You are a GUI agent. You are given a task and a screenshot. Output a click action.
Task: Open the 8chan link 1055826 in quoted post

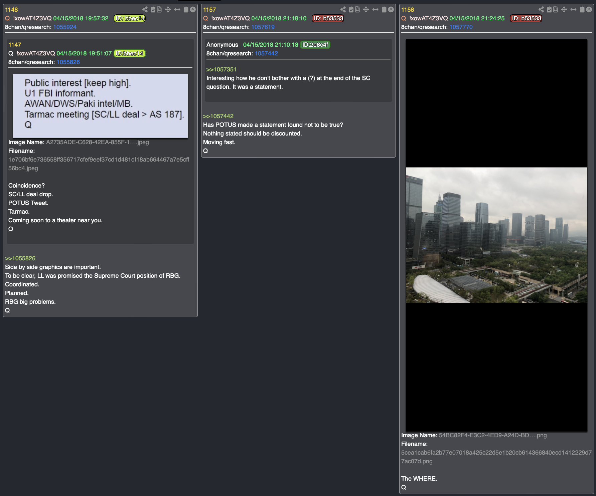point(68,62)
